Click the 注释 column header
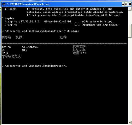This screenshot has height=125, width=132. coord(63,37)
